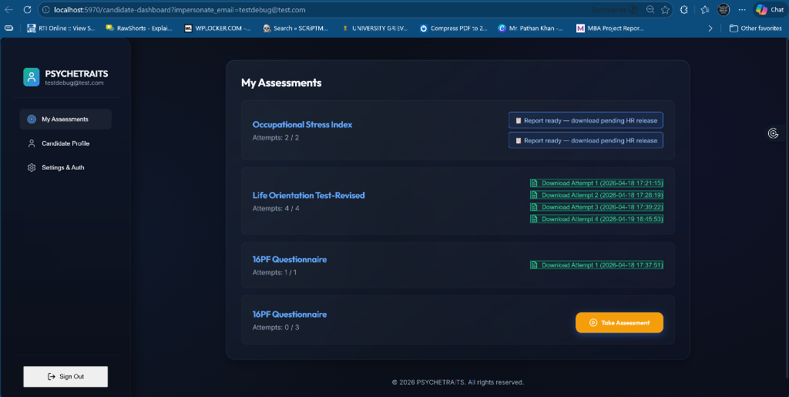Add page to favorites with star icon

(x=665, y=9)
